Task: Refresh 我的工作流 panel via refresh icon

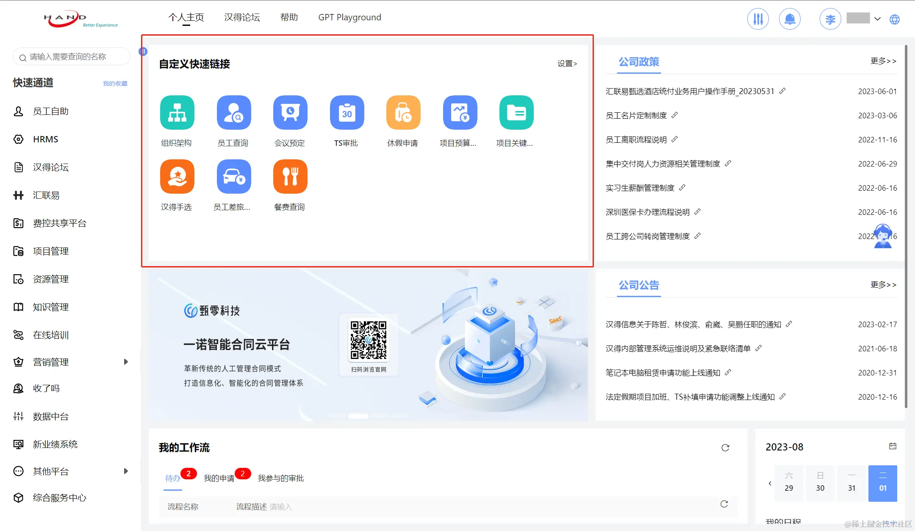Action: click(725, 448)
